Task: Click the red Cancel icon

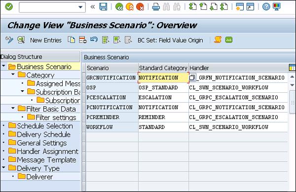Action: (140, 7)
